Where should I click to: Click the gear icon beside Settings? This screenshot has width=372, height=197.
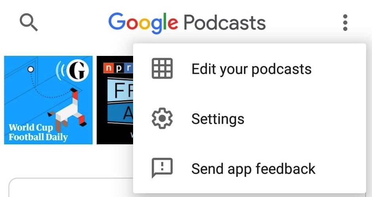click(x=162, y=118)
